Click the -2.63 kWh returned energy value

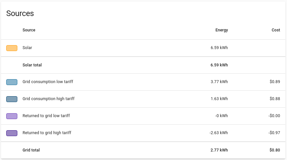[x=219, y=133]
